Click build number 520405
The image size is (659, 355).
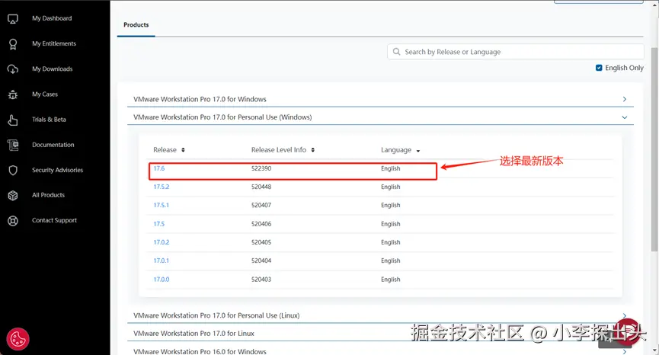261,242
